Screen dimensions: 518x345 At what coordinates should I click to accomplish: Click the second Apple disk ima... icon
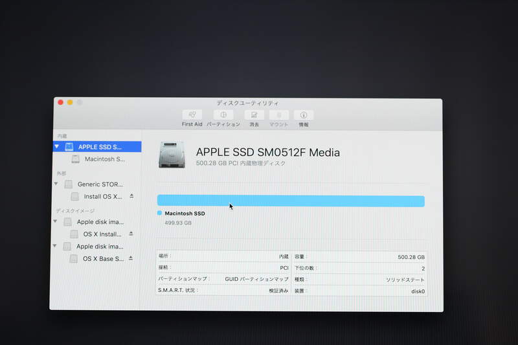pos(67,246)
